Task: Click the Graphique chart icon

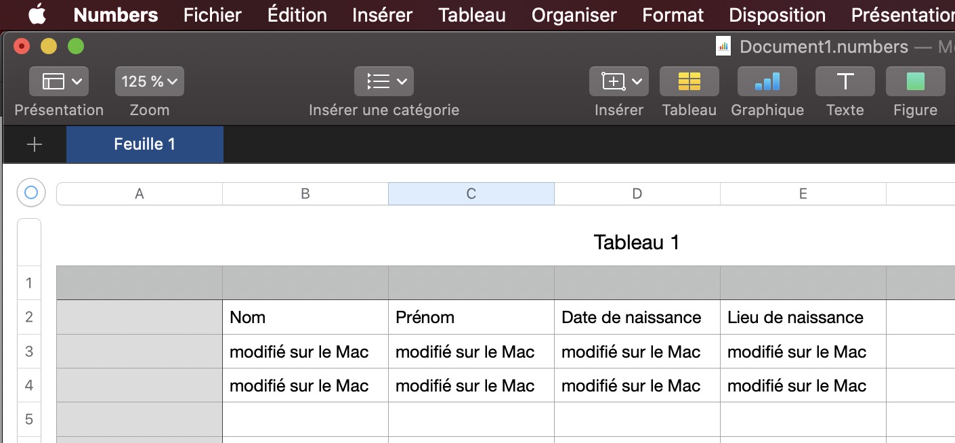Action: point(767,82)
